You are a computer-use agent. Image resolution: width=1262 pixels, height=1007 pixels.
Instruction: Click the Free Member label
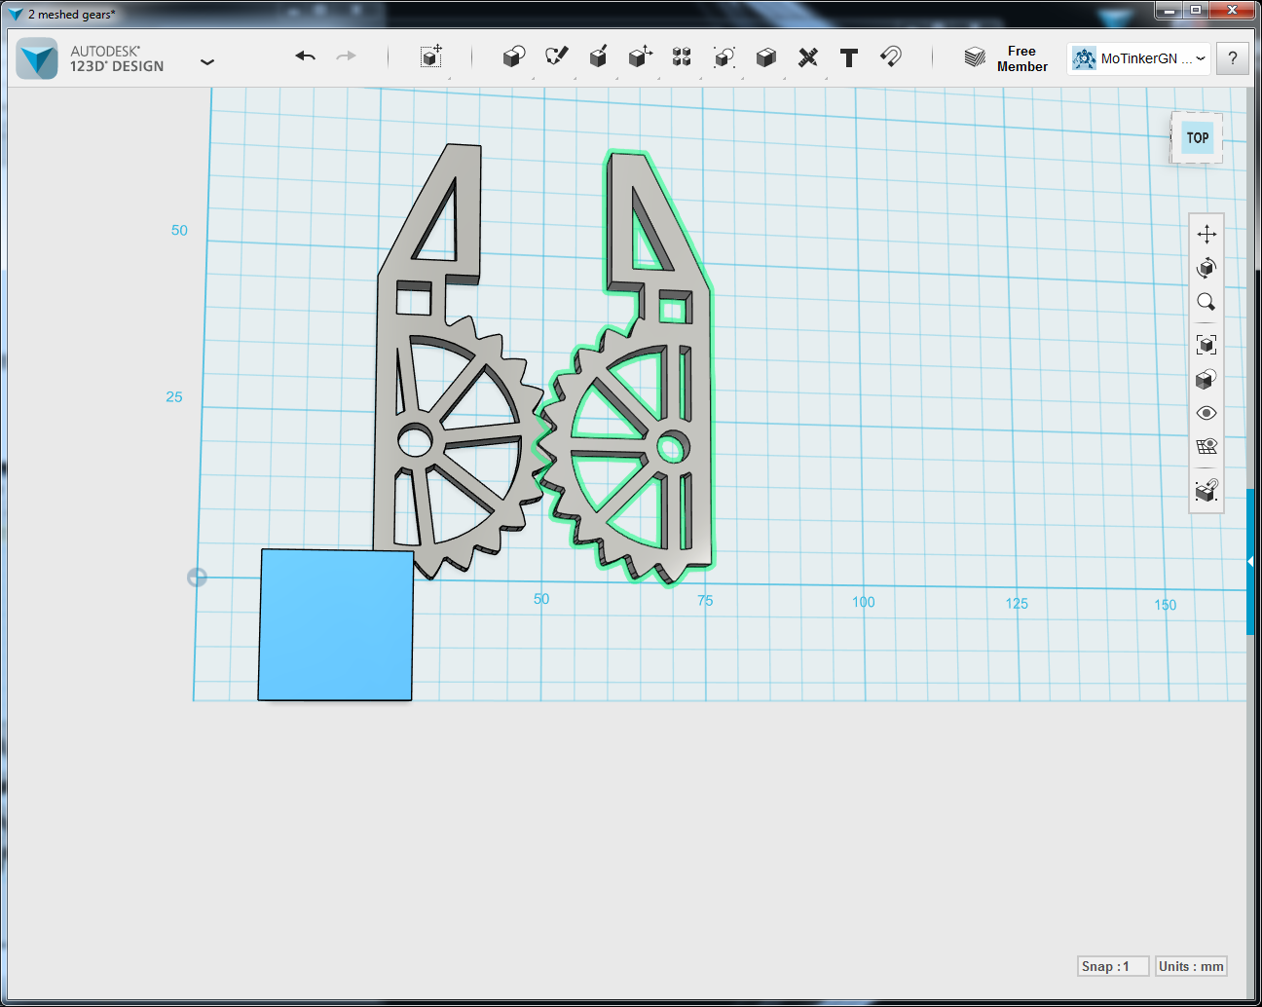(x=1021, y=58)
